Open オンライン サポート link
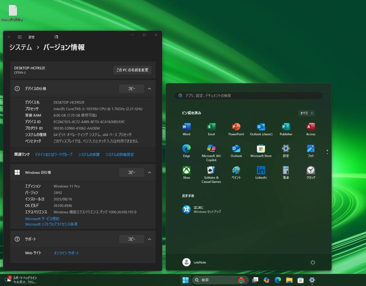 (x=66, y=253)
